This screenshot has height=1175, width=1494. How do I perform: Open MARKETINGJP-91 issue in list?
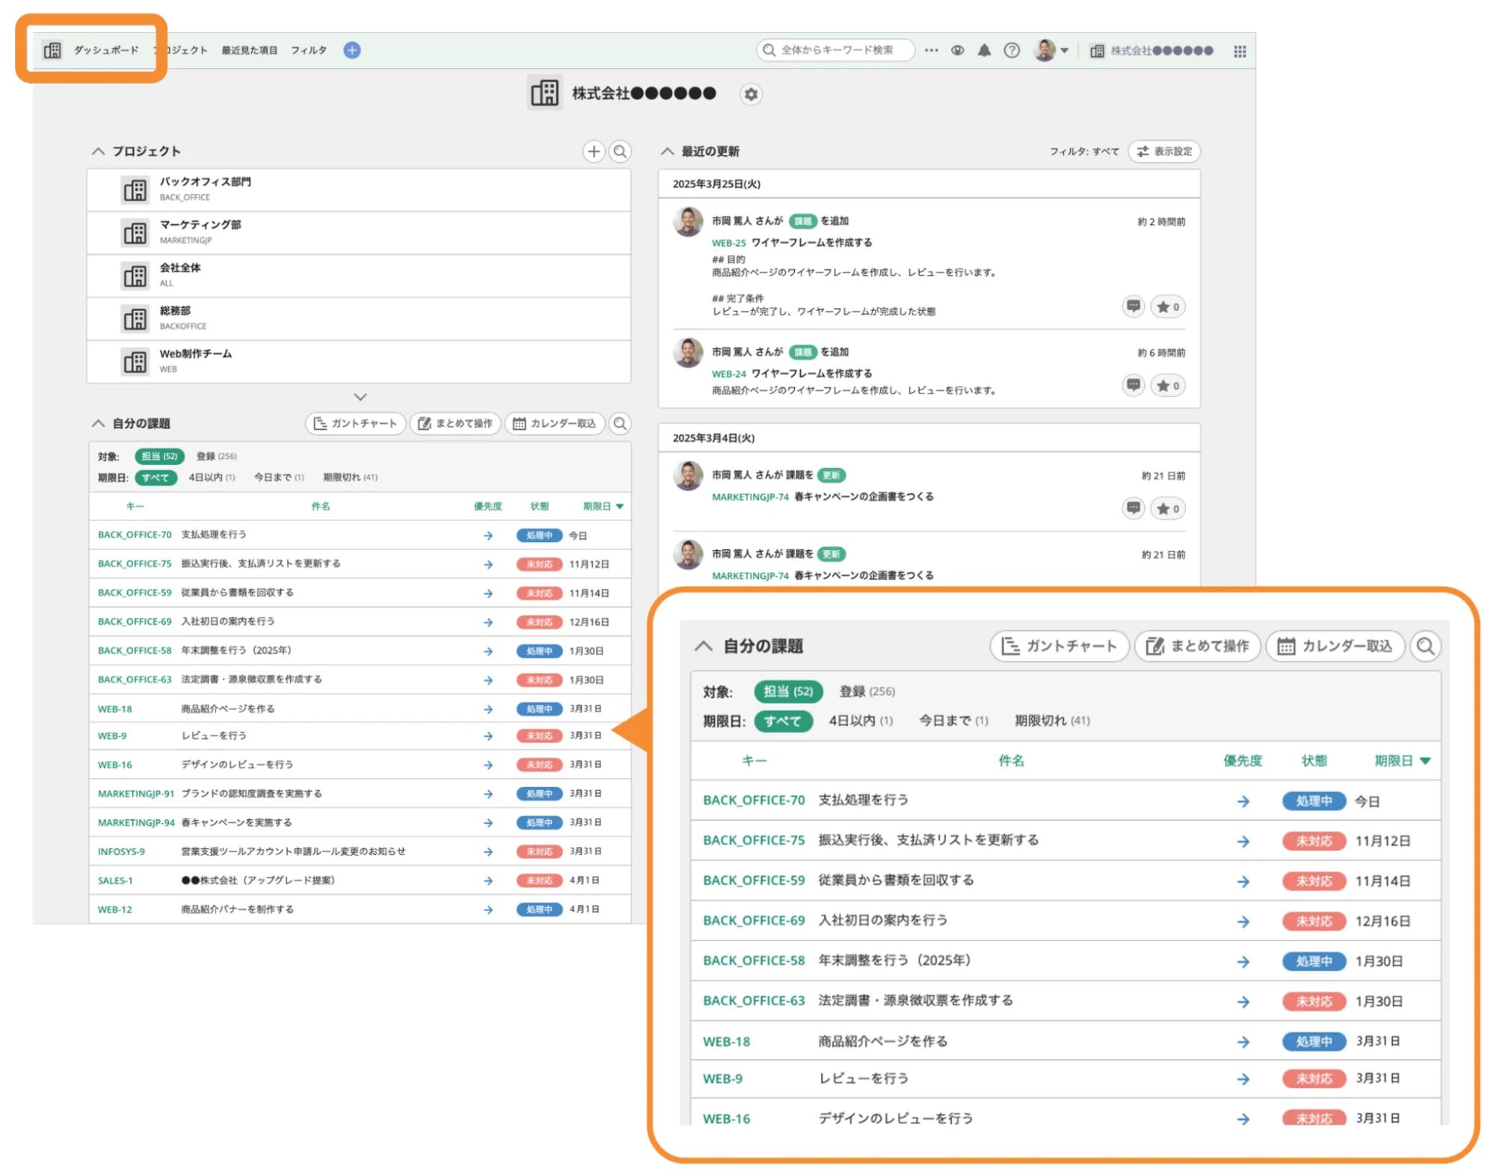pyautogui.click(x=135, y=794)
